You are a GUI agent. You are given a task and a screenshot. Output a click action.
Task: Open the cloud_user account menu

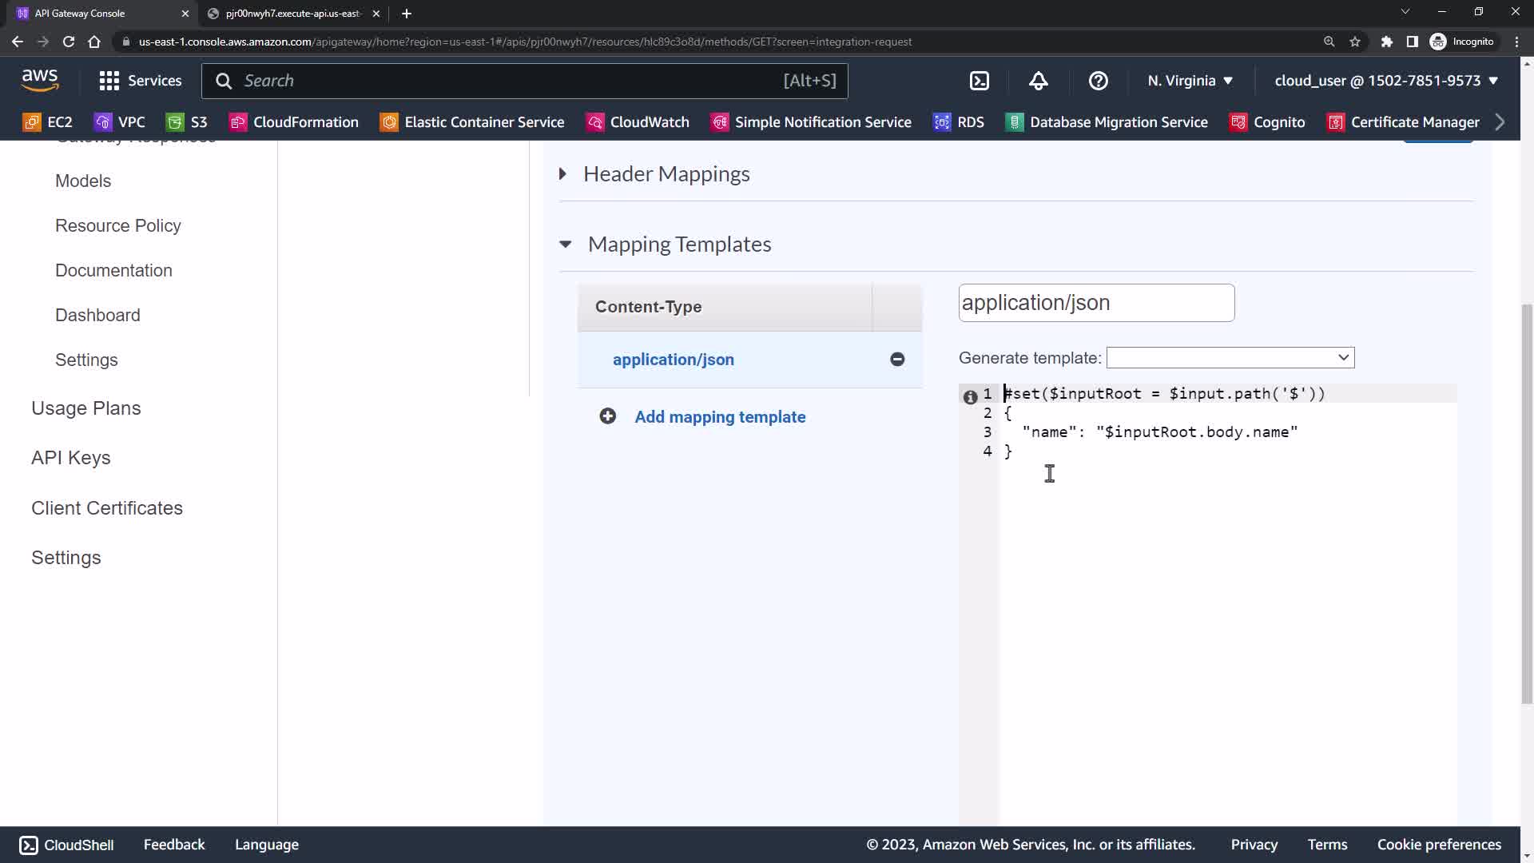1385,81
